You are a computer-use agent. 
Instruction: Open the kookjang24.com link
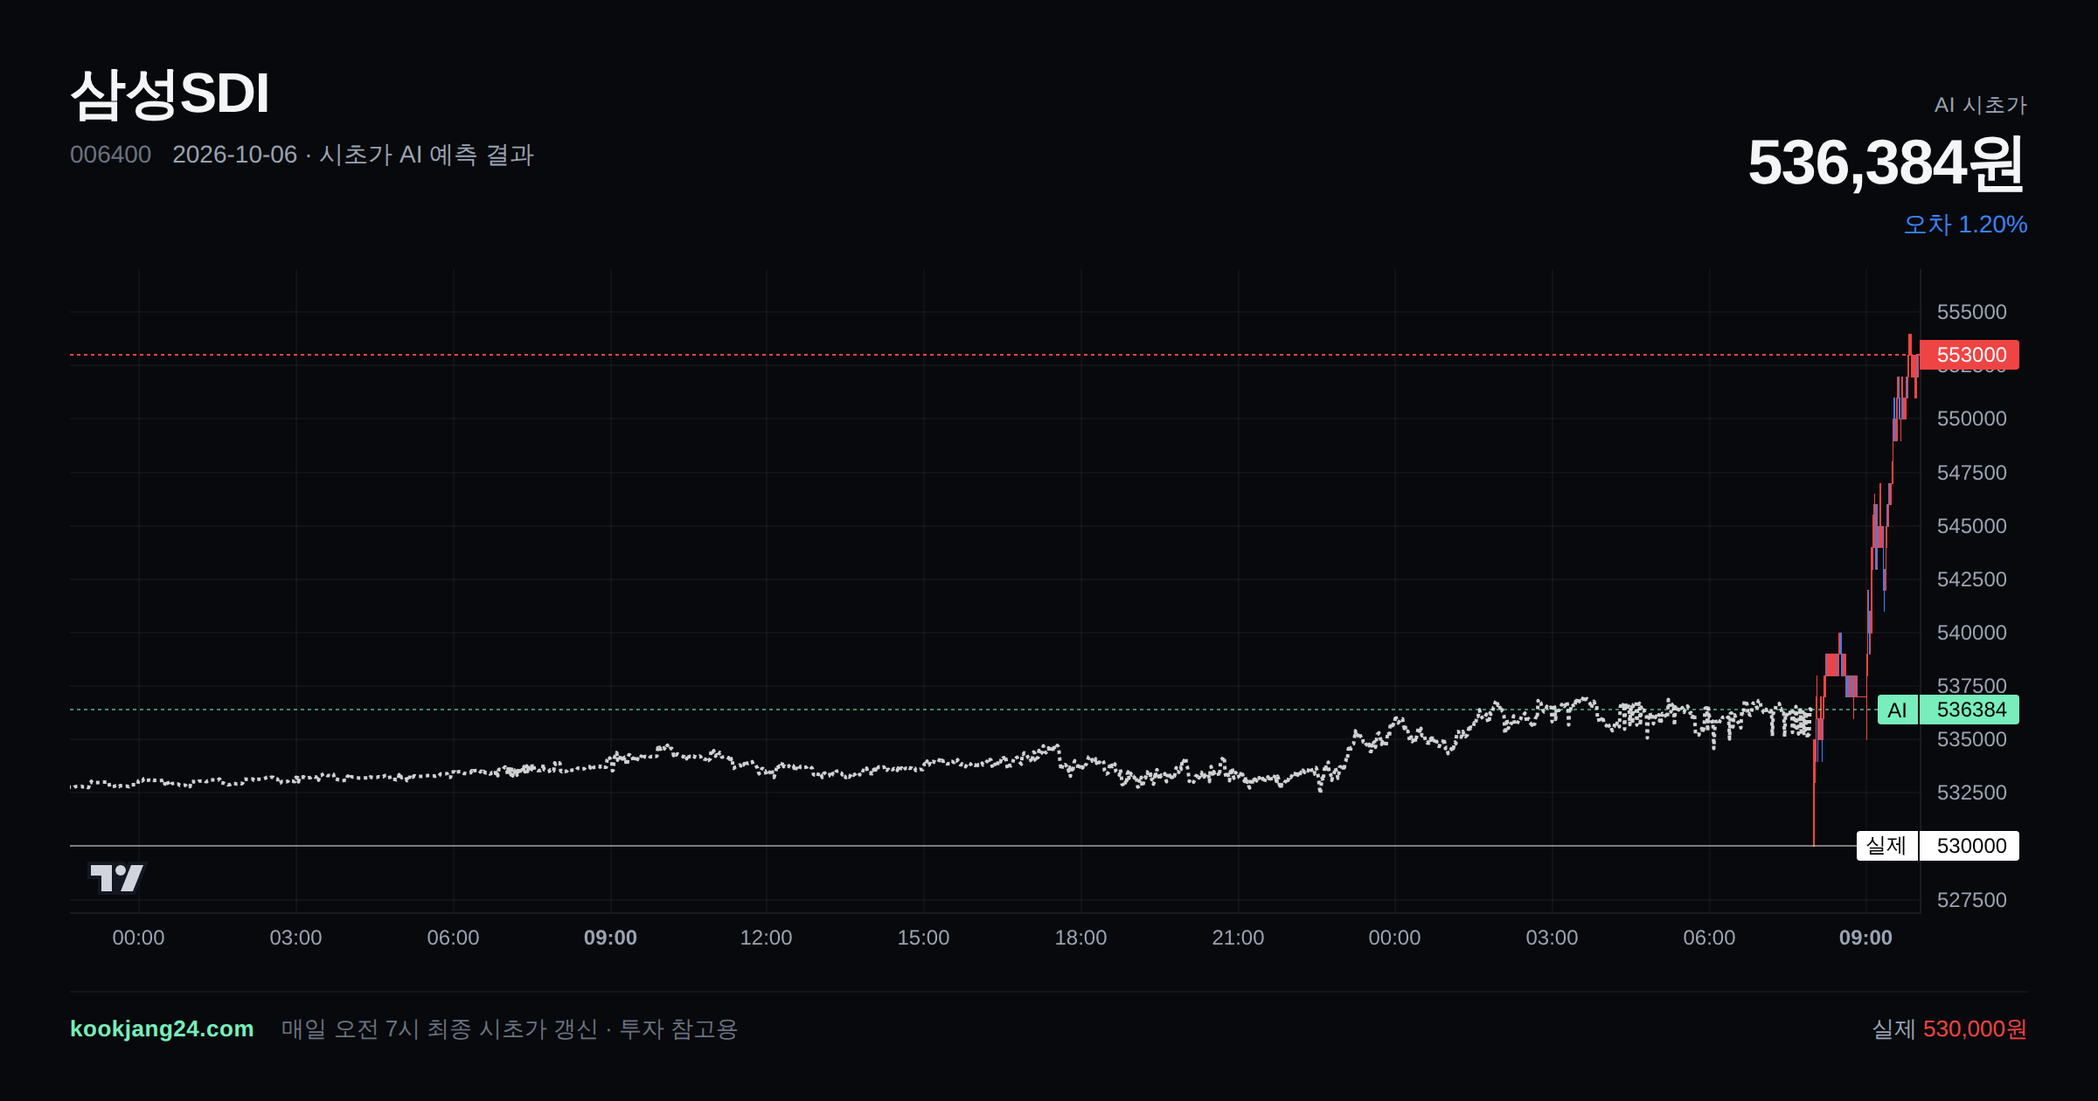[x=162, y=1028]
